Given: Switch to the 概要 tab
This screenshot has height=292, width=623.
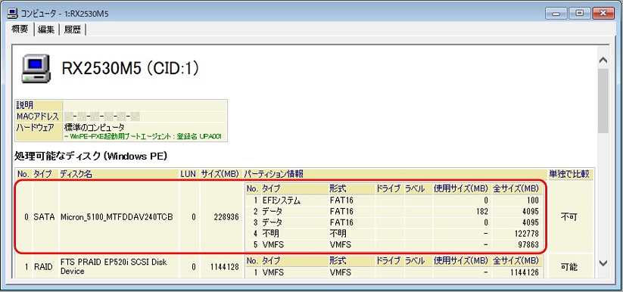Looking at the screenshot, I should point(20,29).
